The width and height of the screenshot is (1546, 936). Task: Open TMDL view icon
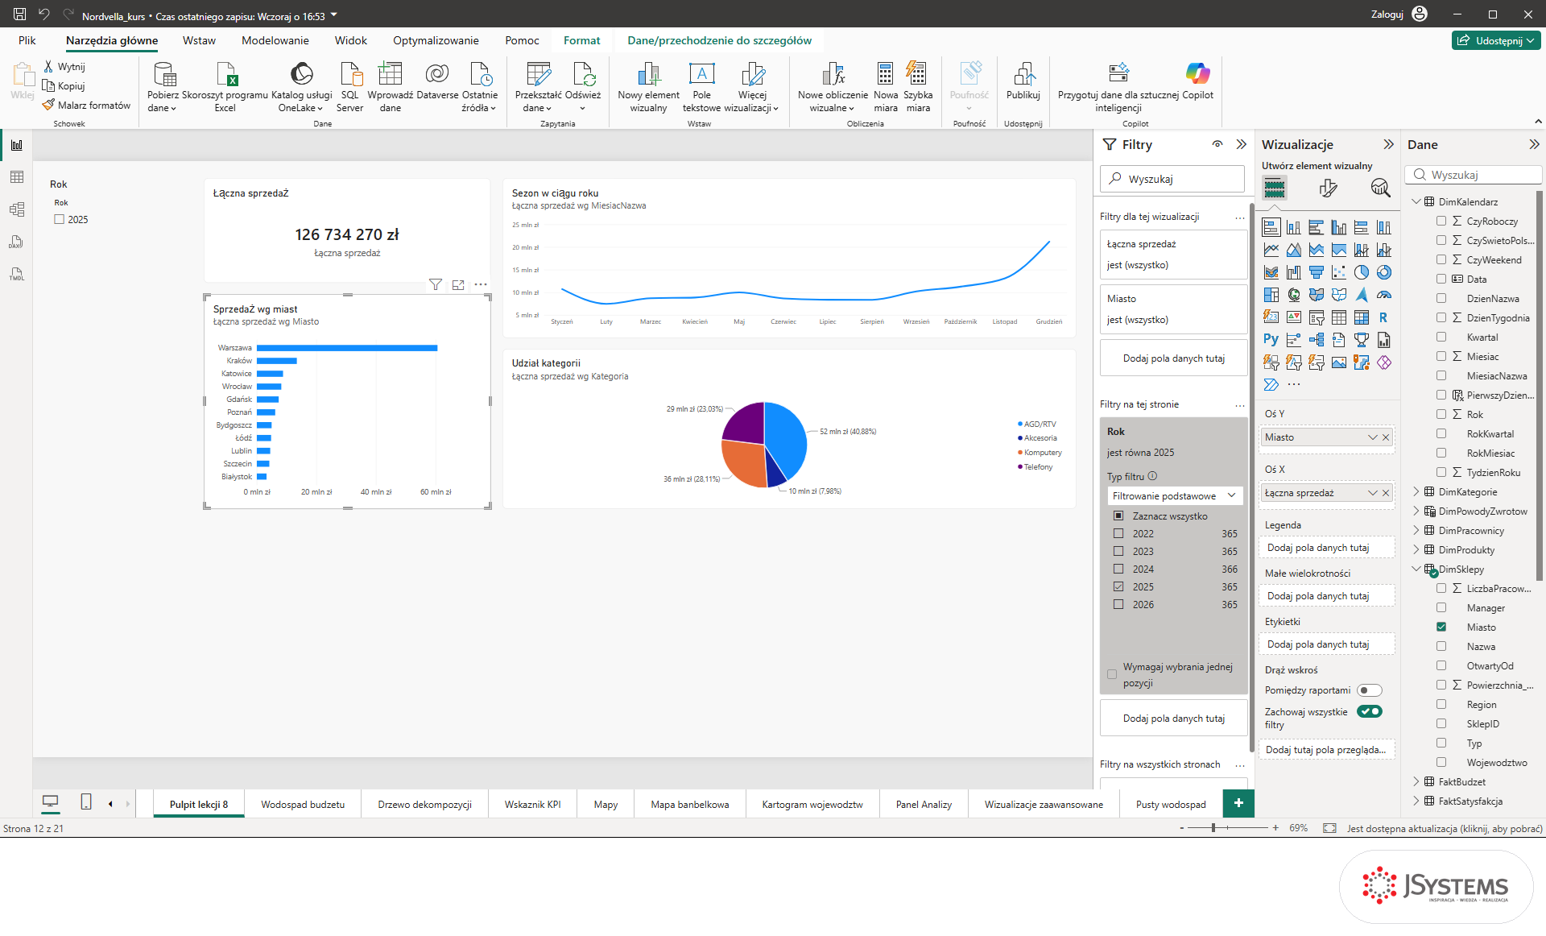tap(16, 274)
